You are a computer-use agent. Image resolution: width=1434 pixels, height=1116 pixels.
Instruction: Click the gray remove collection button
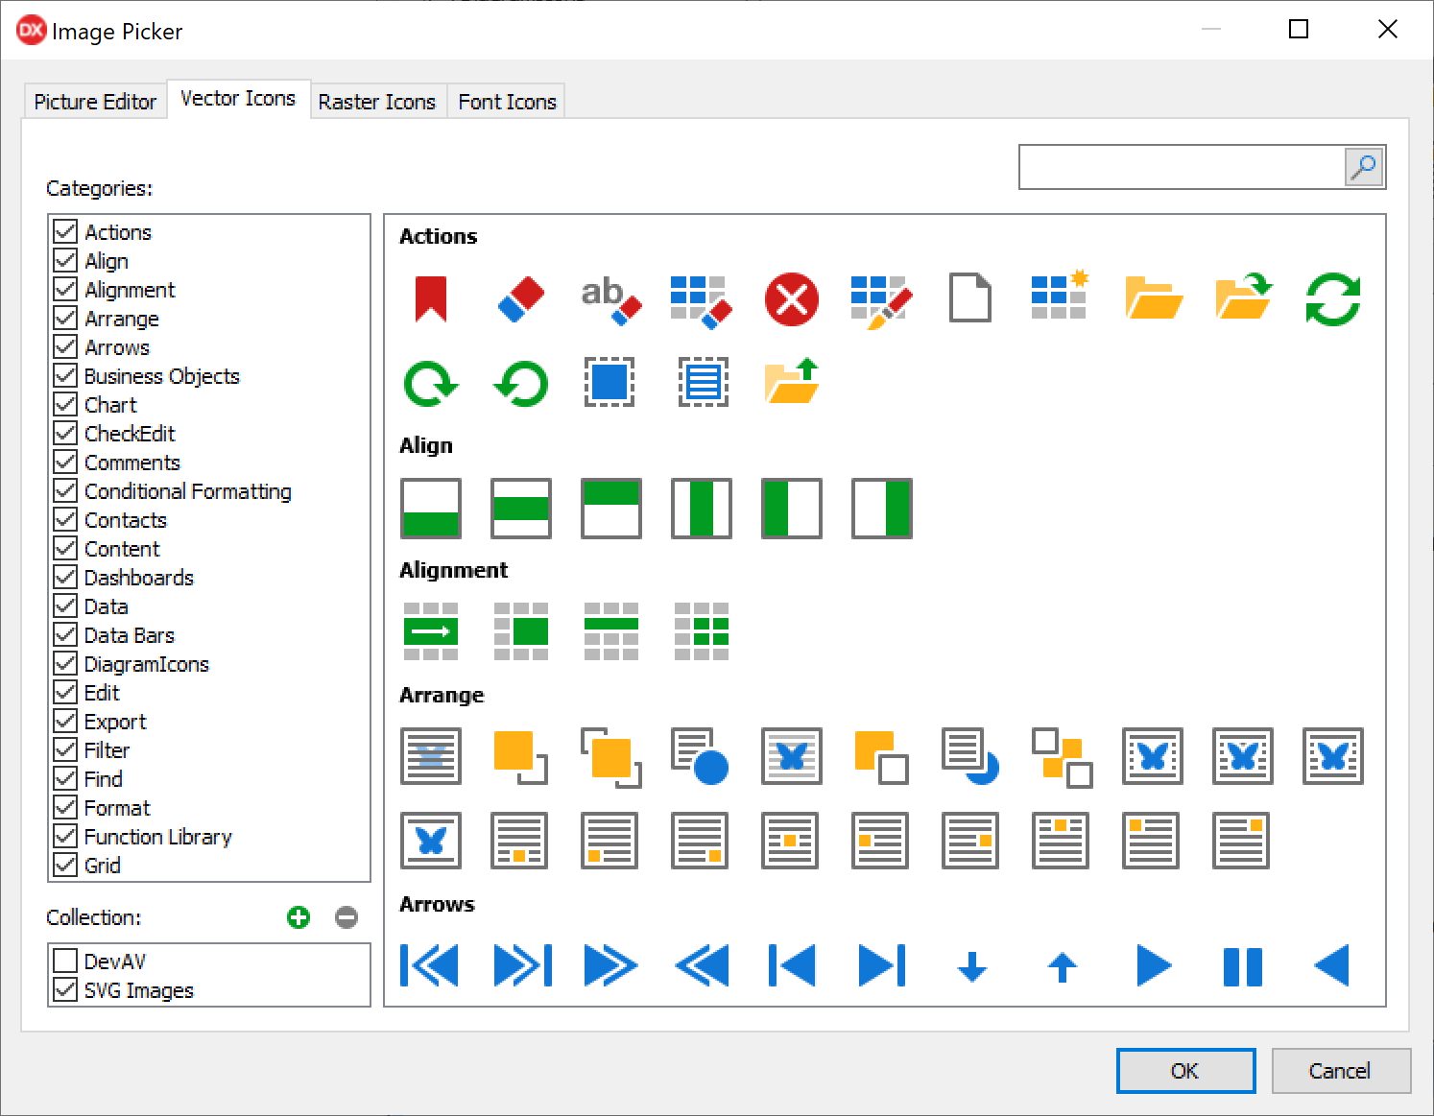347,918
